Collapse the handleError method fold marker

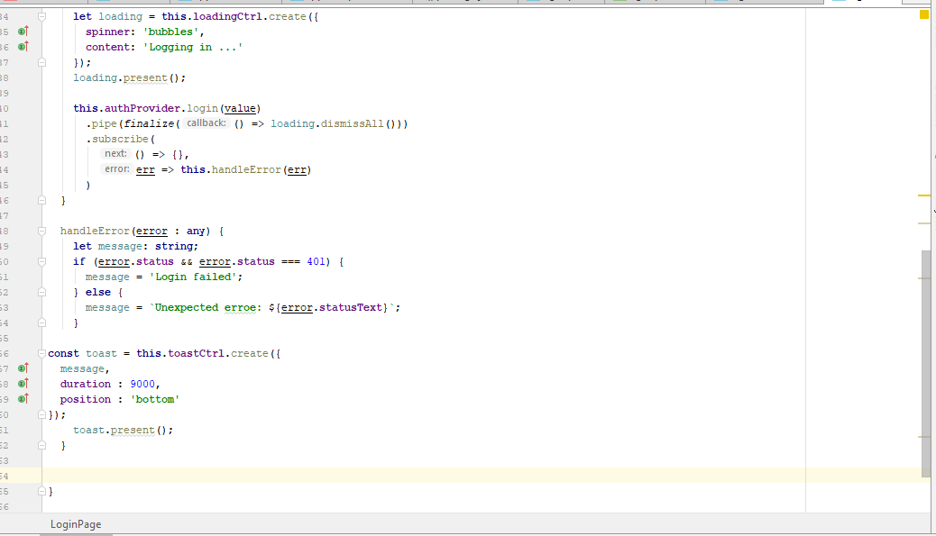pos(41,230)
